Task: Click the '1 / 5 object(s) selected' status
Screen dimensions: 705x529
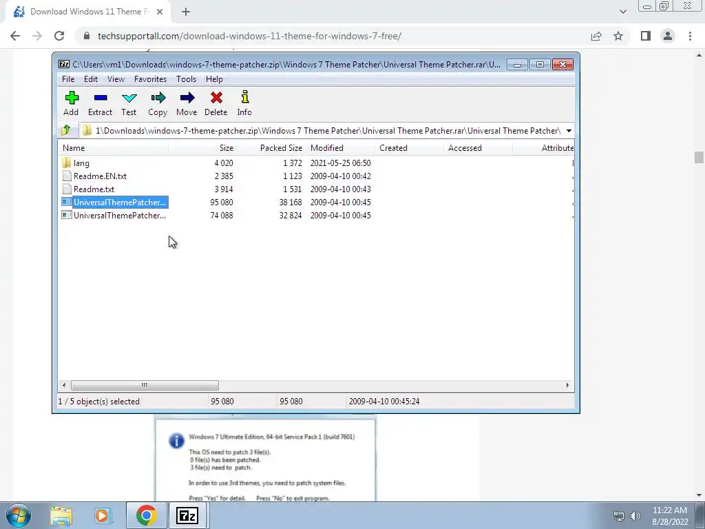Action: tap(99, 402)
